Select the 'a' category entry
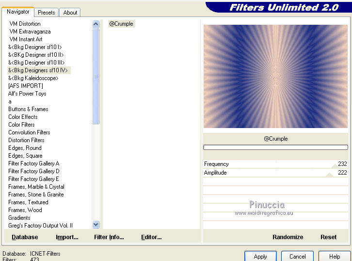 click(x=10, y=101)
